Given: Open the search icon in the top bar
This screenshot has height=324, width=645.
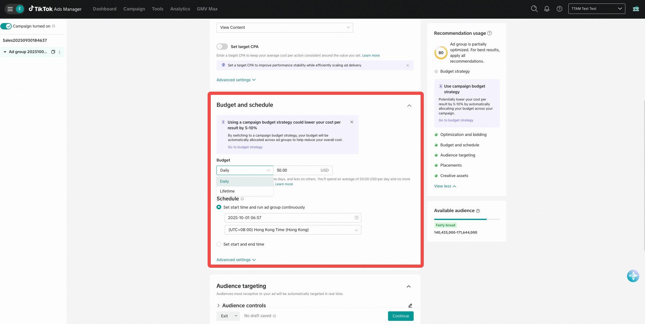Looking at the screenshot, I should [534, 9].
